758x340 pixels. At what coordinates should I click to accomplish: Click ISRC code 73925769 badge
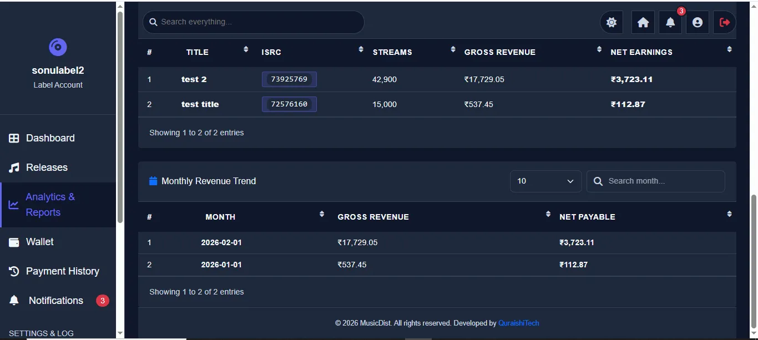(x=289, y=79)
